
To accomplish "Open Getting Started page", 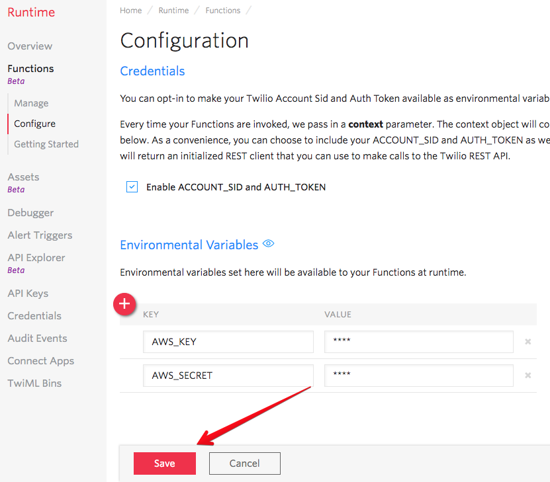I will pos(46,144).
